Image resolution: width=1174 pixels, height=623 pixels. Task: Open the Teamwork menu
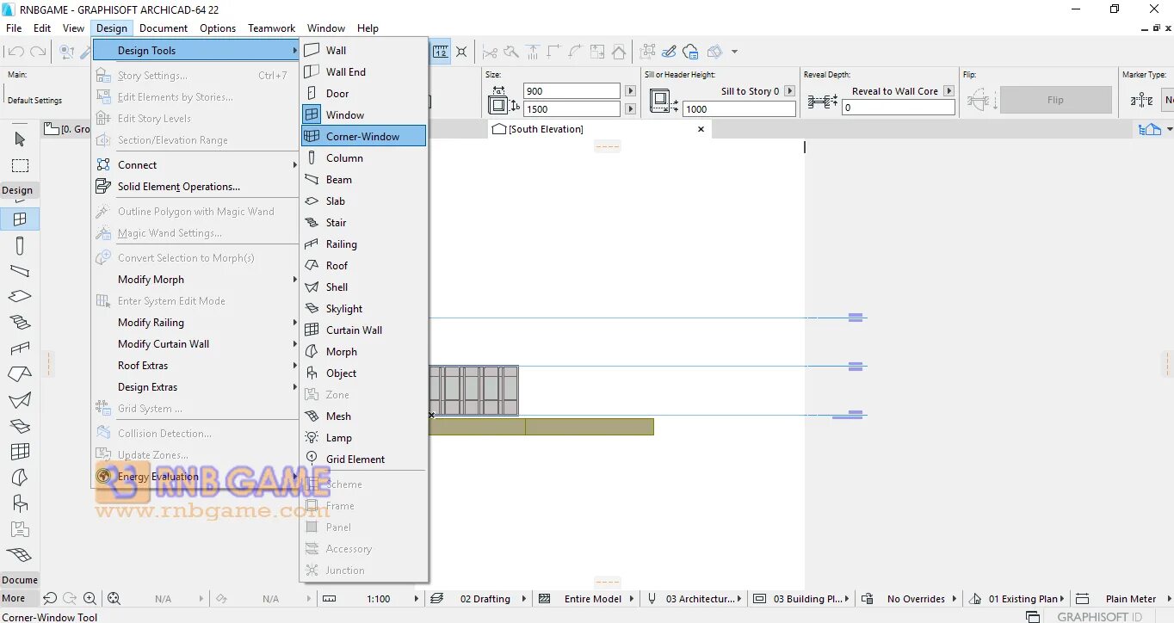pos(271,28)
